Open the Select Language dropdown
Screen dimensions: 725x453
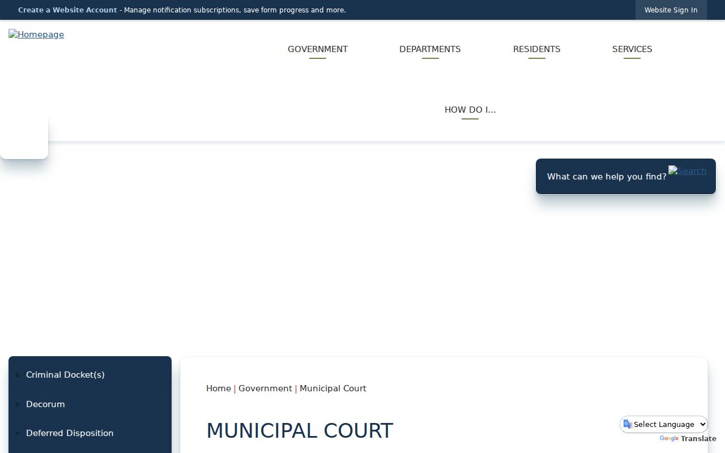[x=664, y=424]
